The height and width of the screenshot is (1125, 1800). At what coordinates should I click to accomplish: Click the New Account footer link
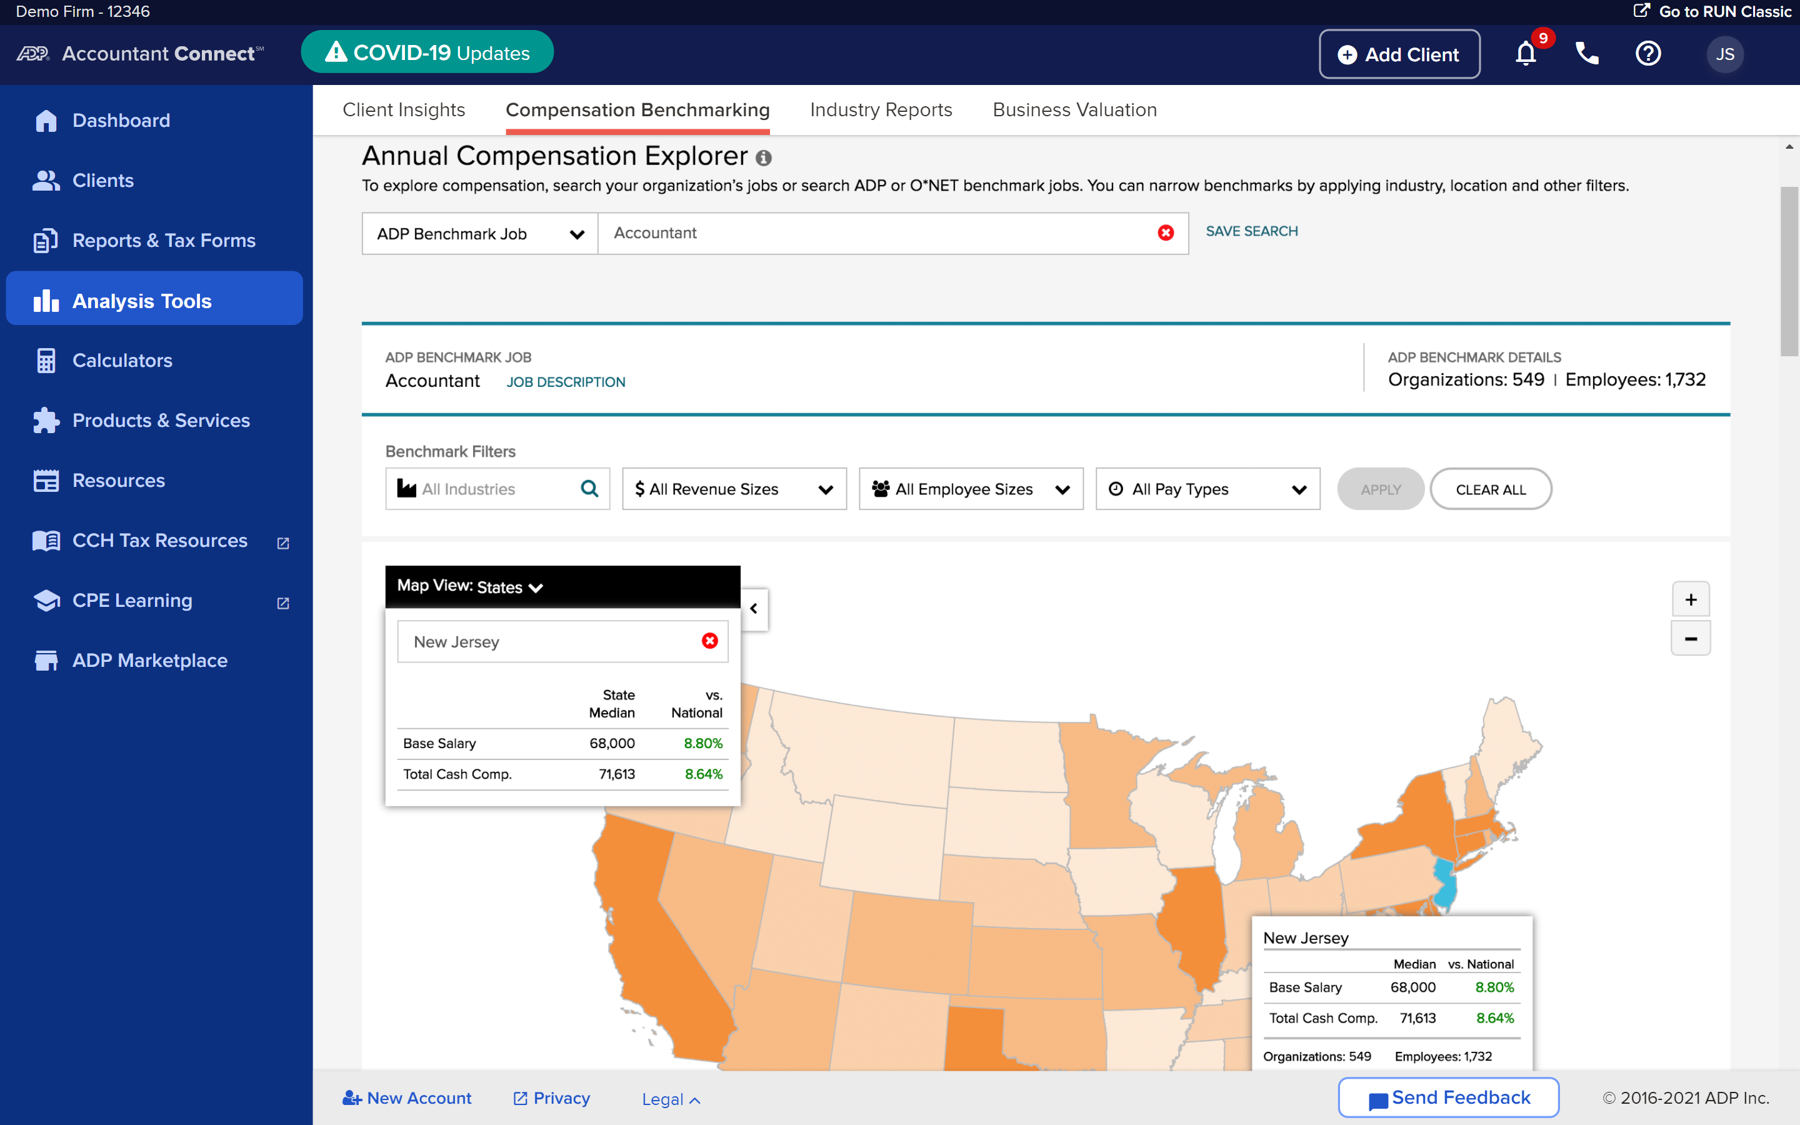point(407,1098)
